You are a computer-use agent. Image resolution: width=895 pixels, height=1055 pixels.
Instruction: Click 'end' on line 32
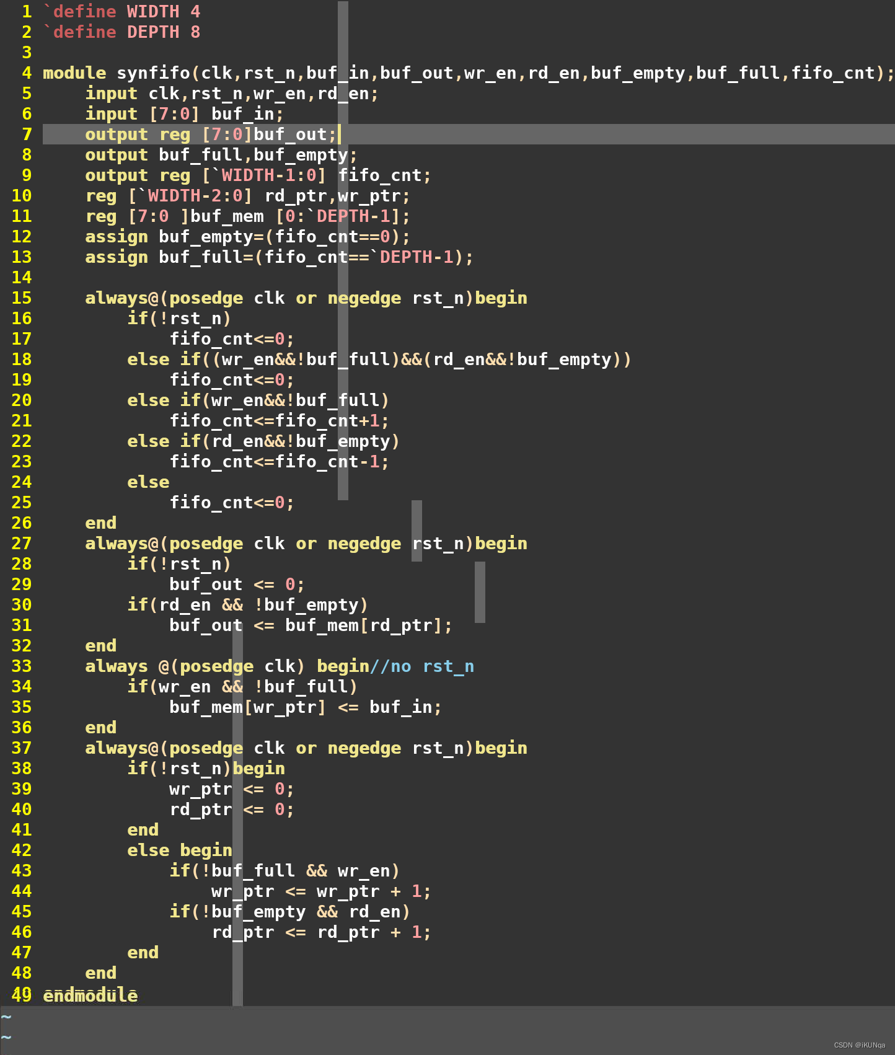pyautogui.click(x=100, y=646)
